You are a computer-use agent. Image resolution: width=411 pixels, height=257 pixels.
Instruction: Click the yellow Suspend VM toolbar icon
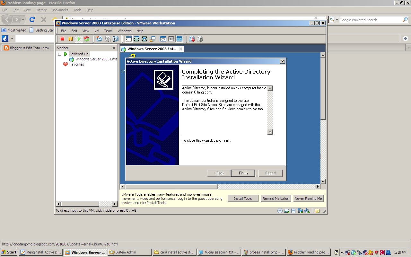pos(71,39)
